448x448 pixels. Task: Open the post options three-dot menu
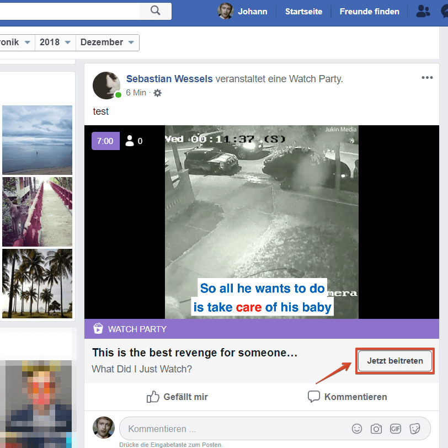(427, 77)
